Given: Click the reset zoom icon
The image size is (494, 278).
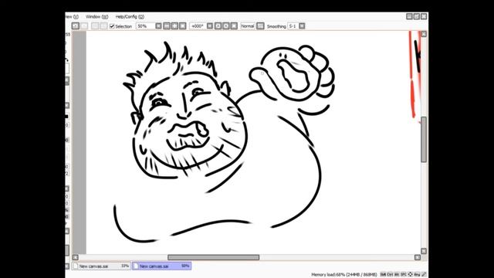Looking at the screenshot, I should click(x=182, y=26).
